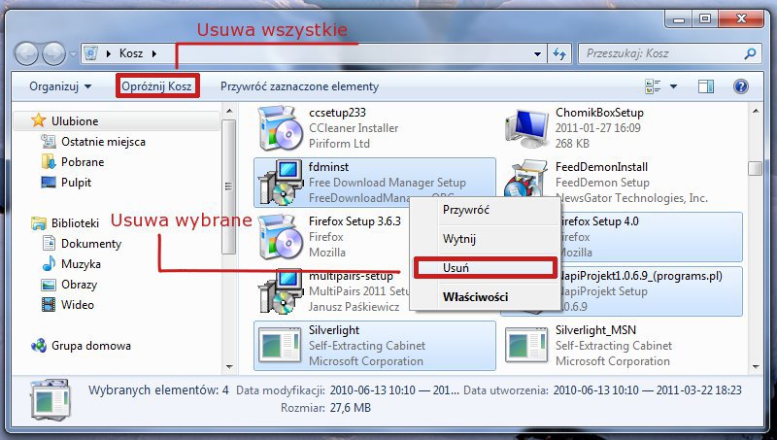Select the multipairs-setup file icon
Viewport: 777px width, 440px height.
click(x=280, y=292)
